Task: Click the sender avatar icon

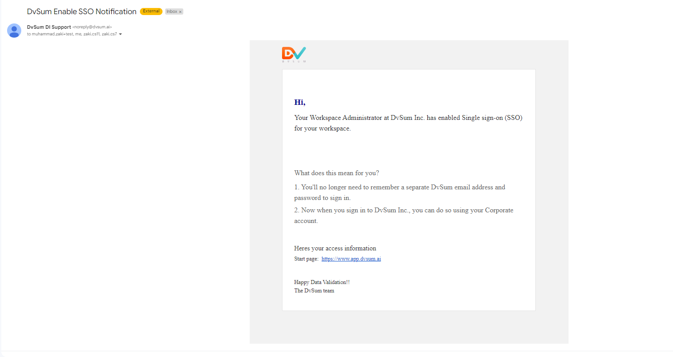Action: click(14, 31)
